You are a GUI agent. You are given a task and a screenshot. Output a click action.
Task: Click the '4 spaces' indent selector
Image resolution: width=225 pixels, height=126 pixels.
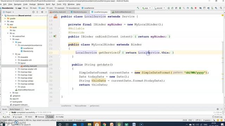pyautogui.click(x=207, y=120)
